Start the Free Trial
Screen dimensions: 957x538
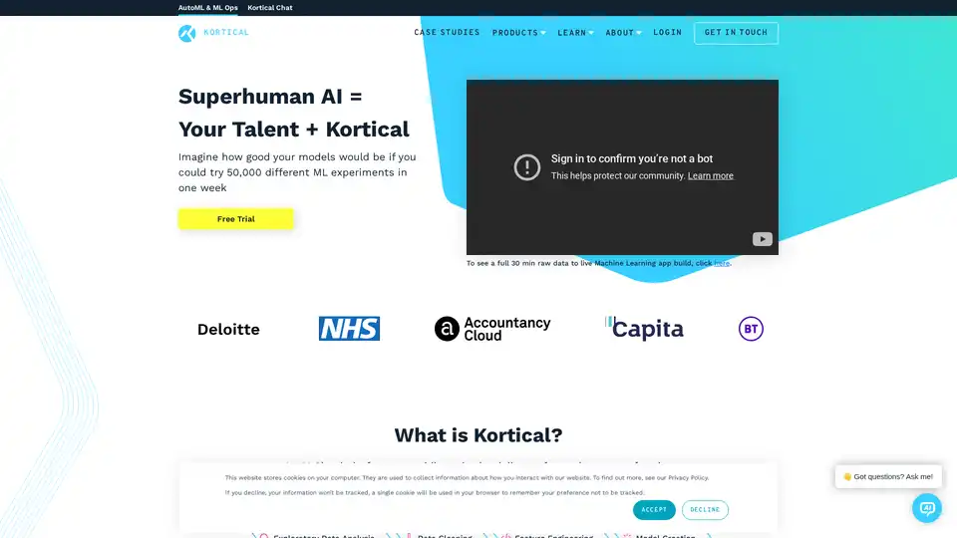235,219
